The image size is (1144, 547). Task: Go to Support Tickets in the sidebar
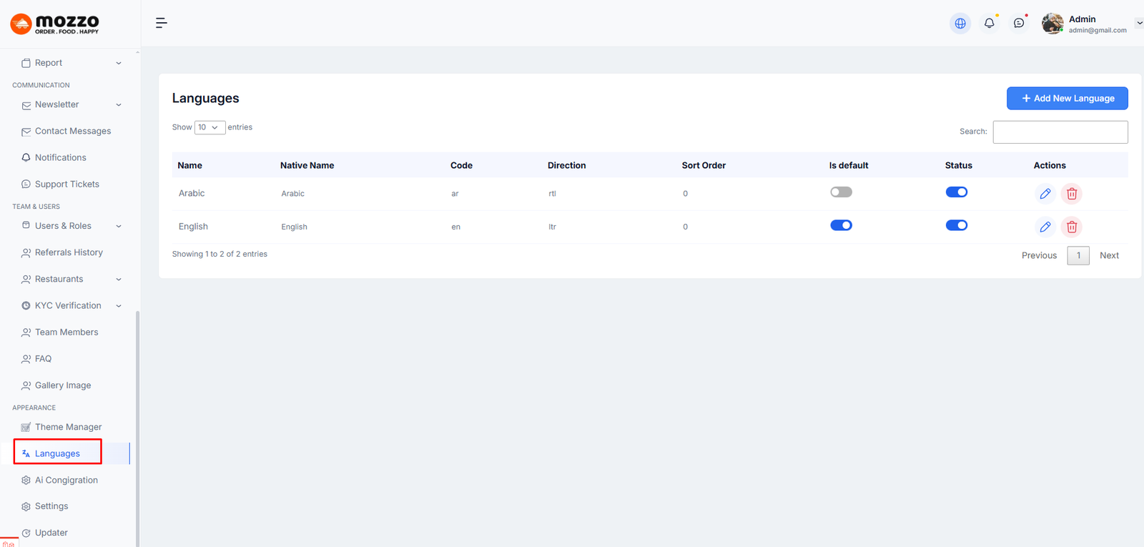pyautogui.click(x=66, y=184)
